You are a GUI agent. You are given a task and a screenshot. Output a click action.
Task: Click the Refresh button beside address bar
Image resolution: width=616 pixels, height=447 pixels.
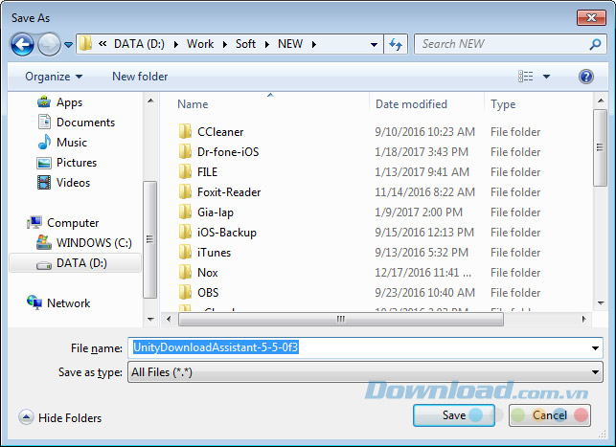397,44
